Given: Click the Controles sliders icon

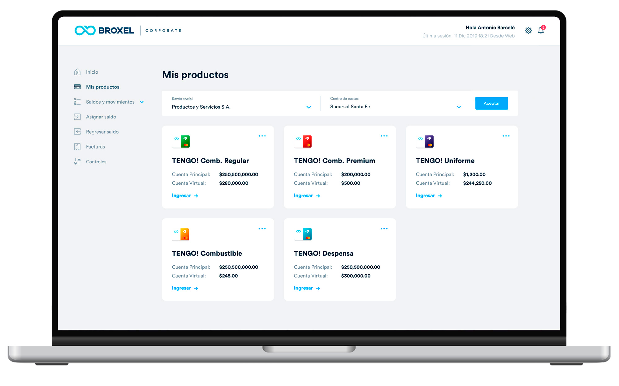Looking at the screenshot, I should click(x=77, y=161).
